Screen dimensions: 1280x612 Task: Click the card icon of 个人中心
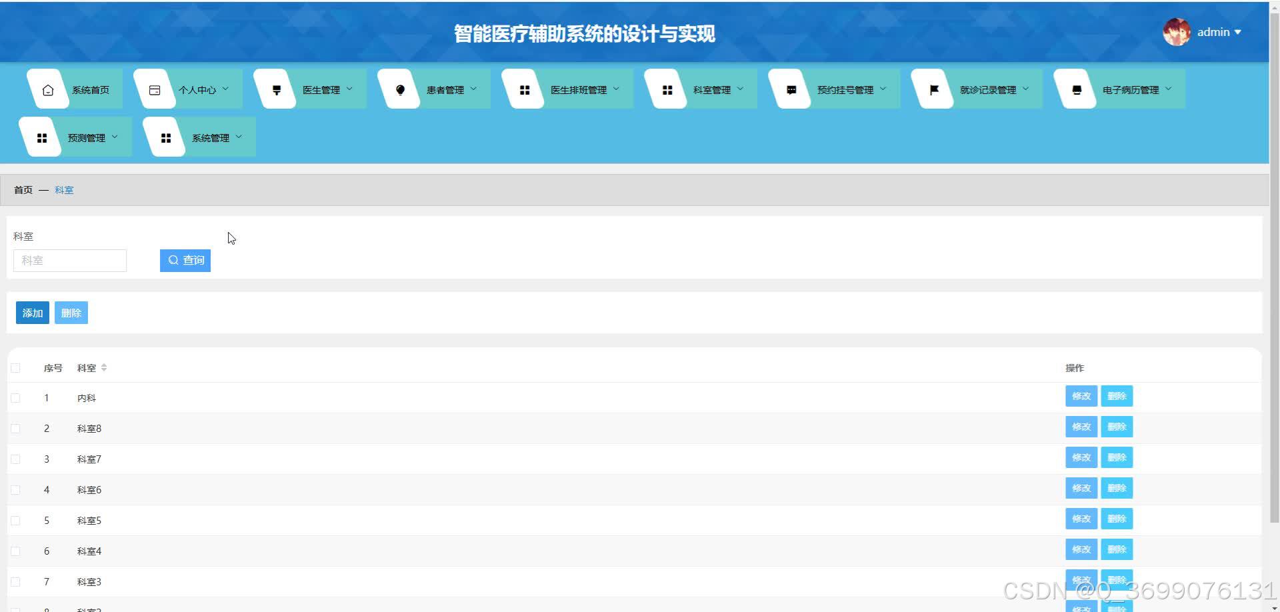pos(155,90)
